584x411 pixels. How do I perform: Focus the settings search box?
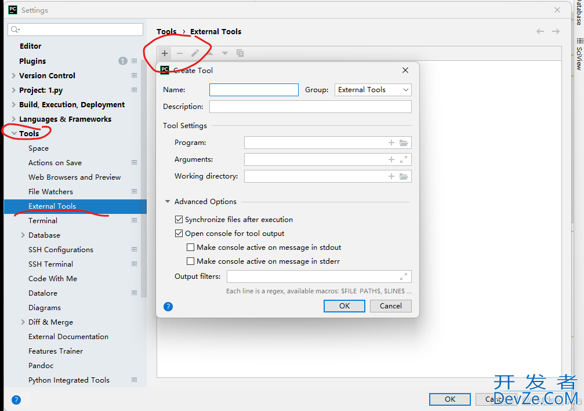75,30
